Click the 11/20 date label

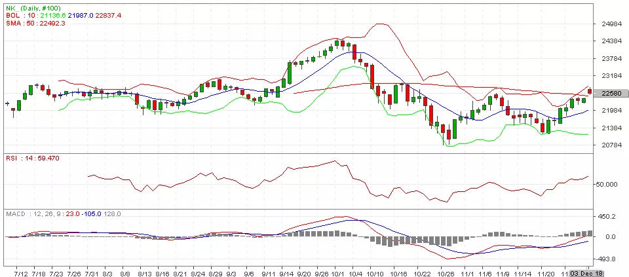pyautogui.click(x=546, y=273)
